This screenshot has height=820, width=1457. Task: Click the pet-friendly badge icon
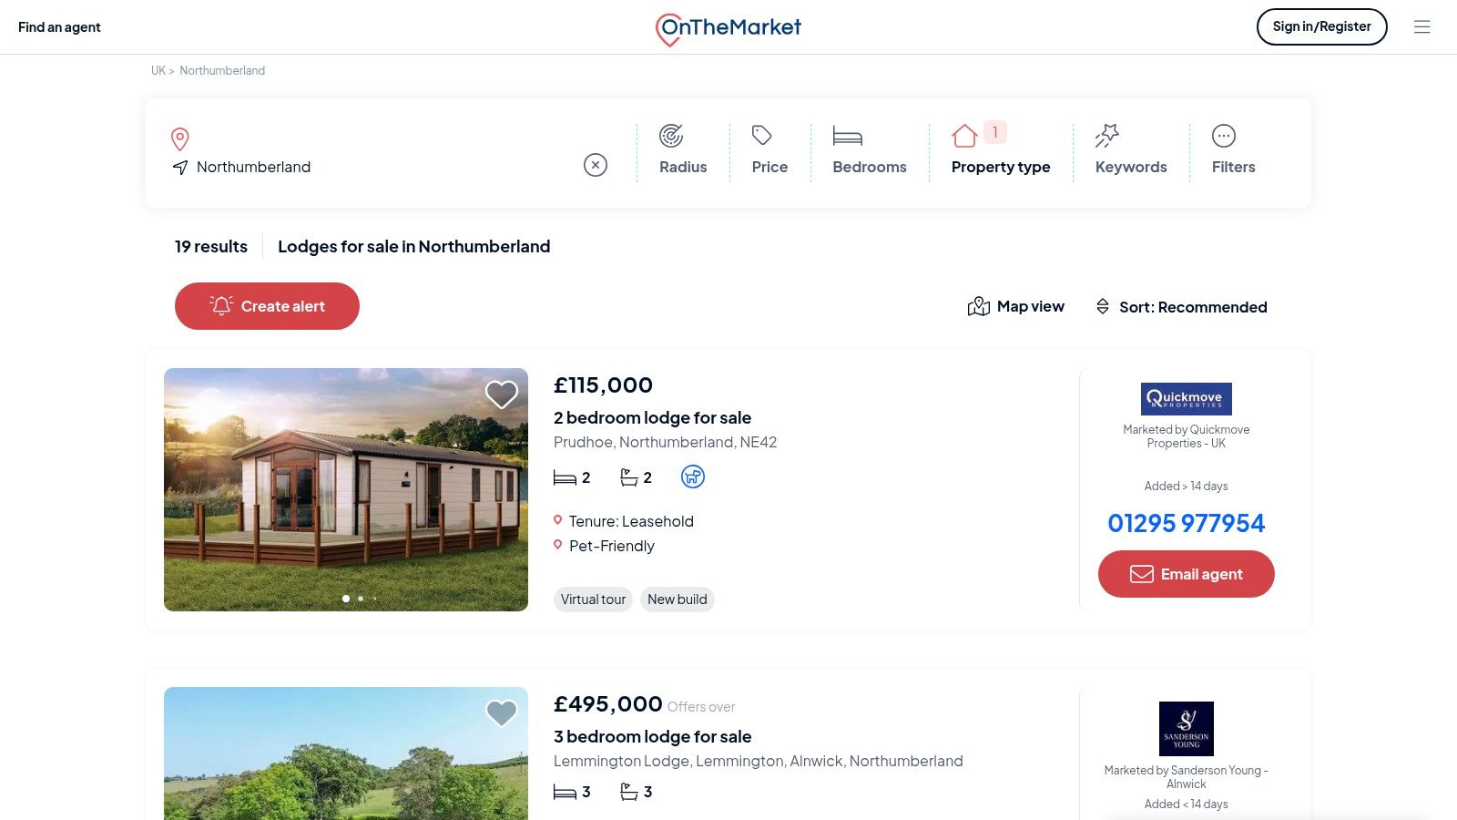(693, 477)
